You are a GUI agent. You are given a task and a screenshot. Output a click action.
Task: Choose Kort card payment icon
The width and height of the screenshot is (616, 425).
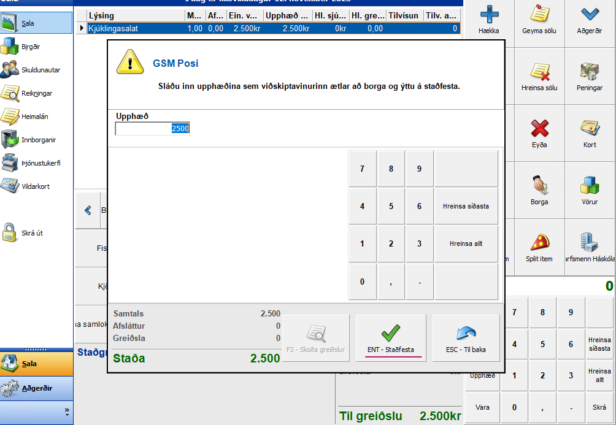click(589, 129)
